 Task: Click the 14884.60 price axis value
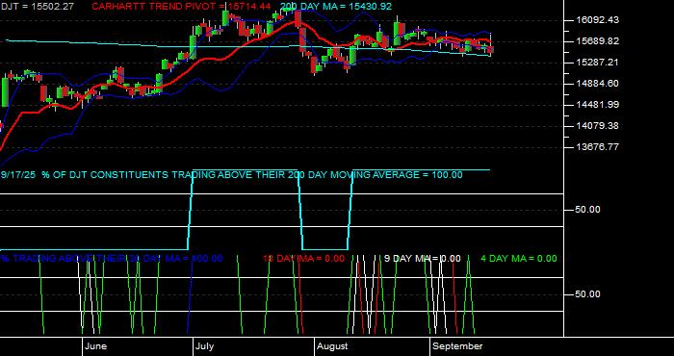(x=598, y=84)
